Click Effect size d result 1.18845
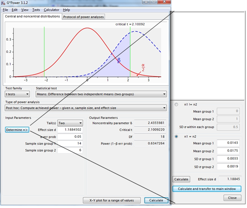 coord(230,179)
